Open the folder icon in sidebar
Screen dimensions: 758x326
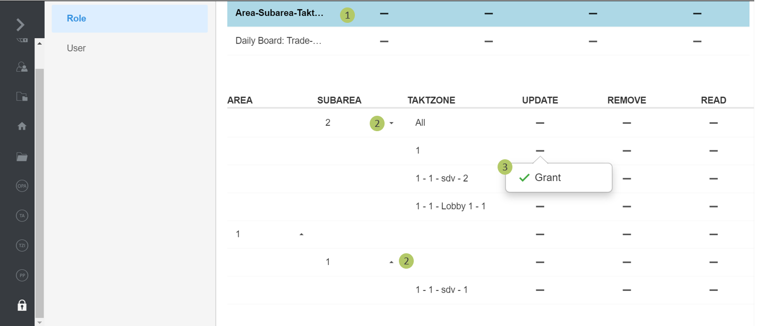click(x=22, y=157)
